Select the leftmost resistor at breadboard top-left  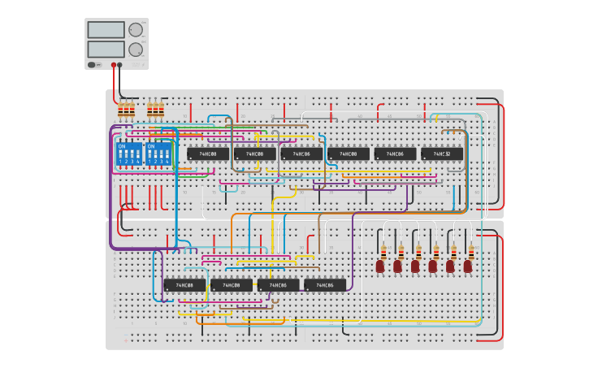click(121, 110)
